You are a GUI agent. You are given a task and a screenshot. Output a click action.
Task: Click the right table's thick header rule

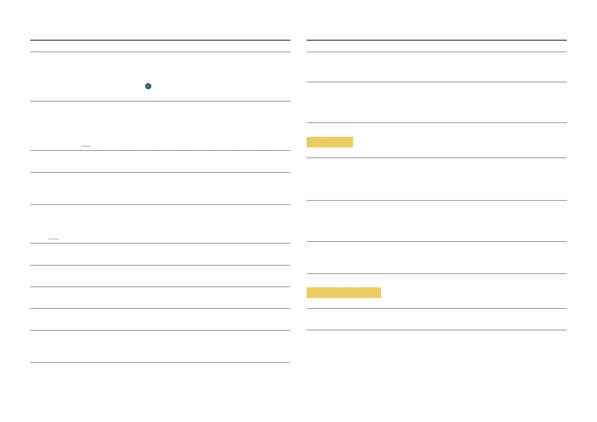[436, 40]
